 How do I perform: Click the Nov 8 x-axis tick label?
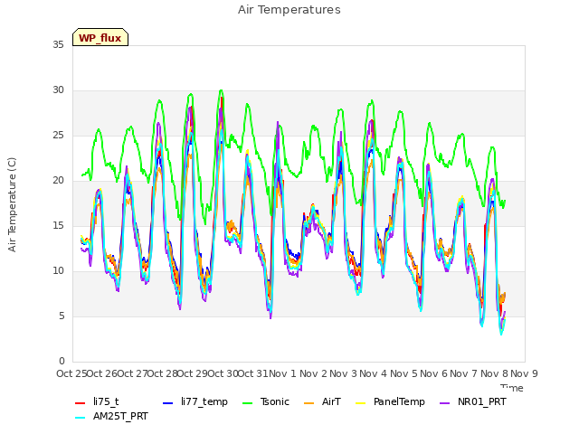[x=494, y=373]
